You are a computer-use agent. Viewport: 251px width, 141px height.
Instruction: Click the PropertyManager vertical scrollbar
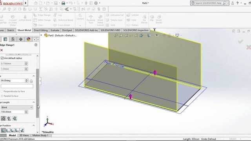(x=38, y=93)
